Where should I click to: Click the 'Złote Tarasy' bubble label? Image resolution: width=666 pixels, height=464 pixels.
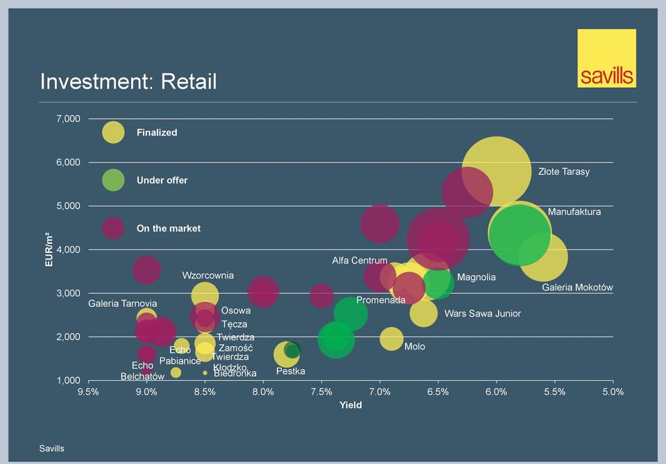click(563, 172)
